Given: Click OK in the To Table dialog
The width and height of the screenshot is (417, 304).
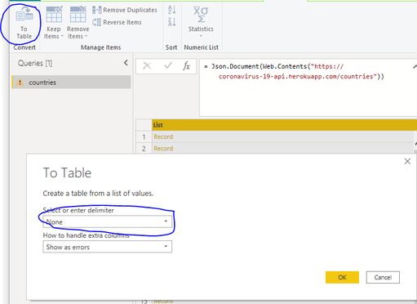Looking at the screenshot, I should pos(342,277).
